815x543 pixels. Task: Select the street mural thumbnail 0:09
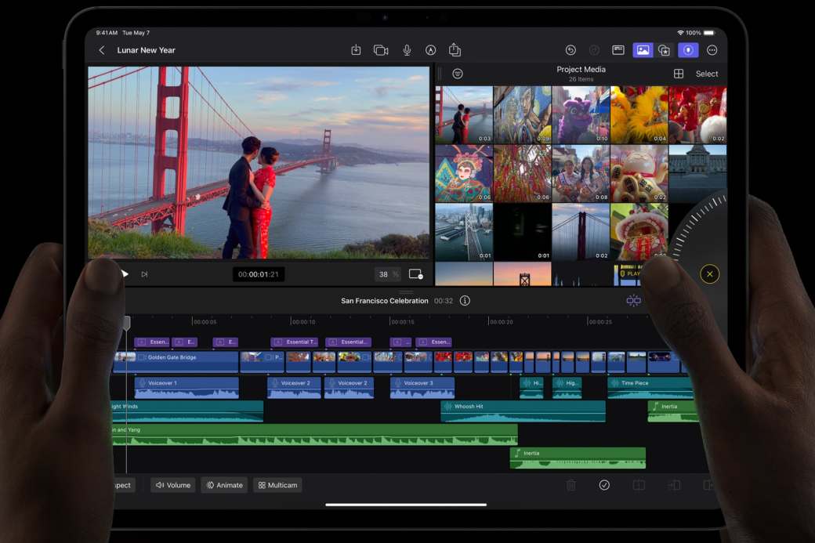pyautogui.click(x=522, y=115)
